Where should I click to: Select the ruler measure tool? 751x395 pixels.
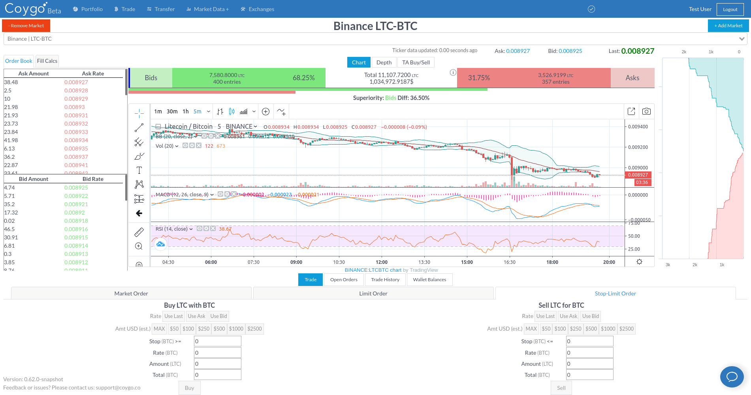click(x=139, y=232)
